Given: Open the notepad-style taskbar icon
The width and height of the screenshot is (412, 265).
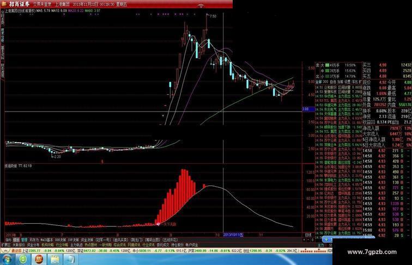Looking at the screenshot, I should click(70, 260).
